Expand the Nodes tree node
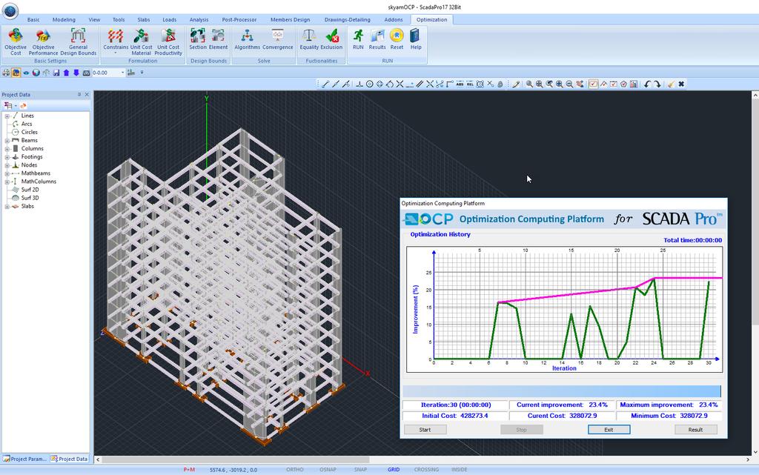 tap(7, 165)
